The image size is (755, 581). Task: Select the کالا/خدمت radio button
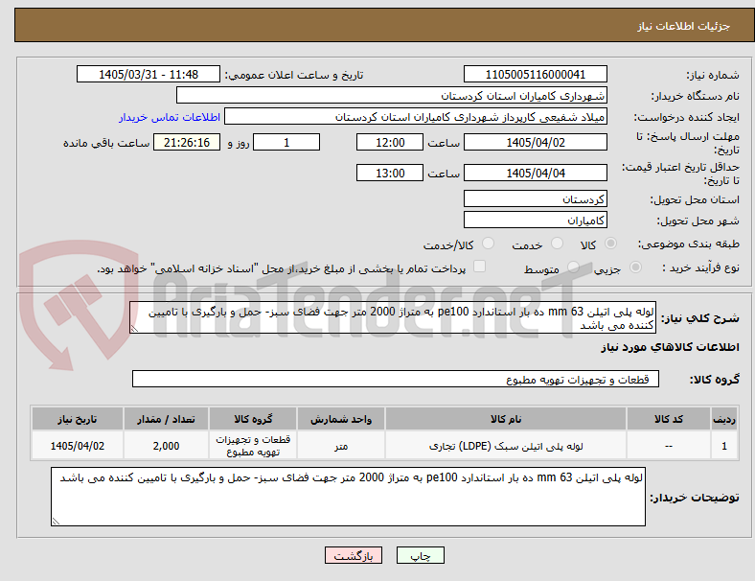(x=488, y=244)
